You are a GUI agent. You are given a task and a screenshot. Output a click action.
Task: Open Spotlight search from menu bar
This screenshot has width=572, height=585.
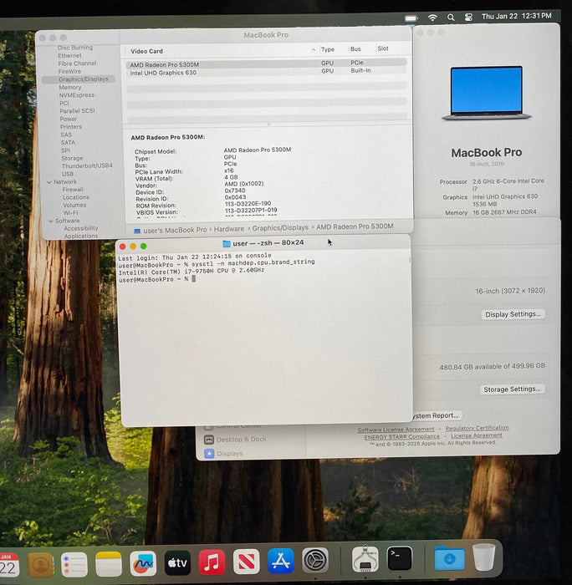click(x=451, y=18)
